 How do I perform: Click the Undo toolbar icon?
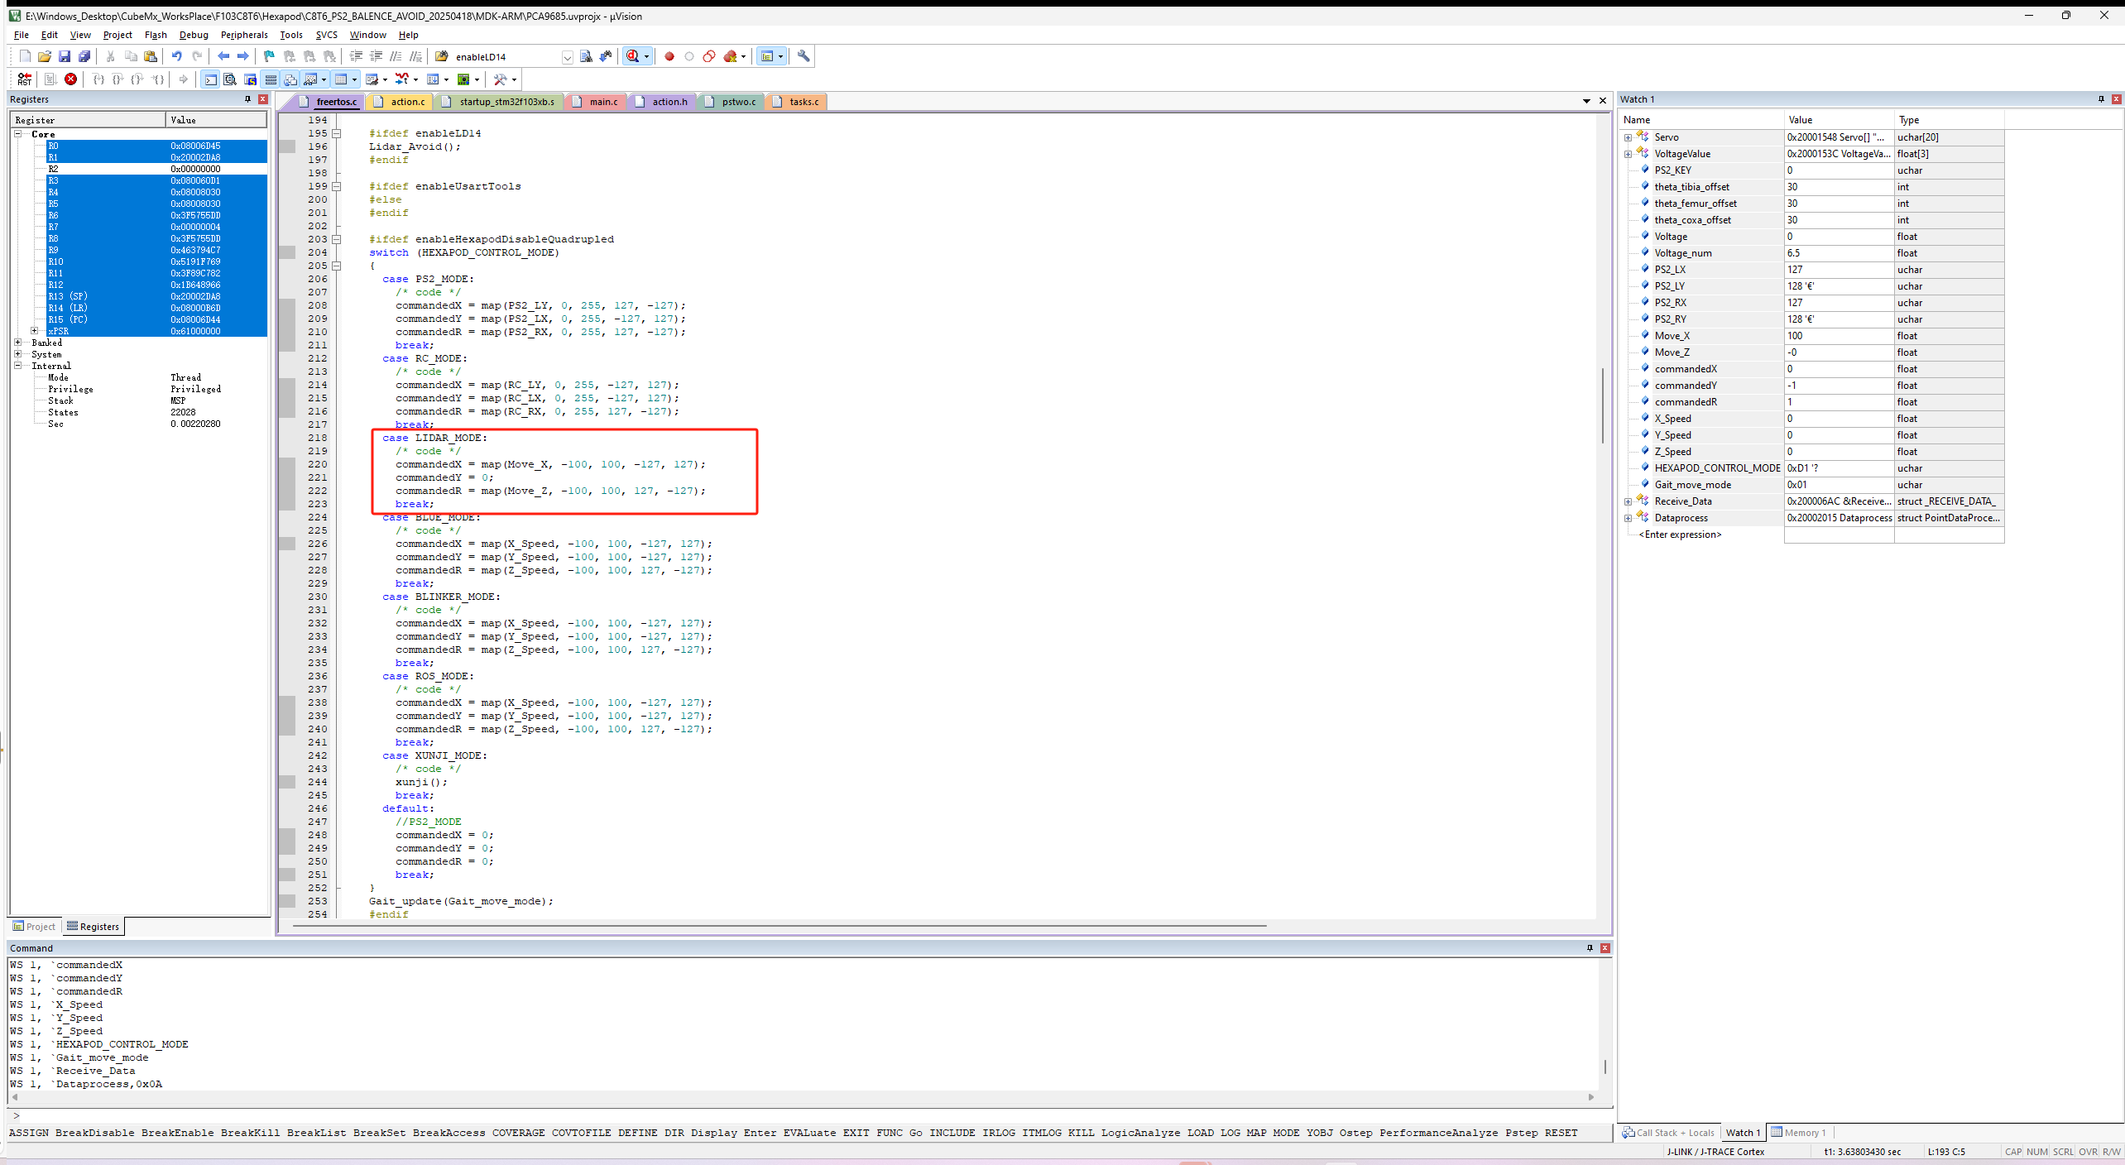click(176, 56)
